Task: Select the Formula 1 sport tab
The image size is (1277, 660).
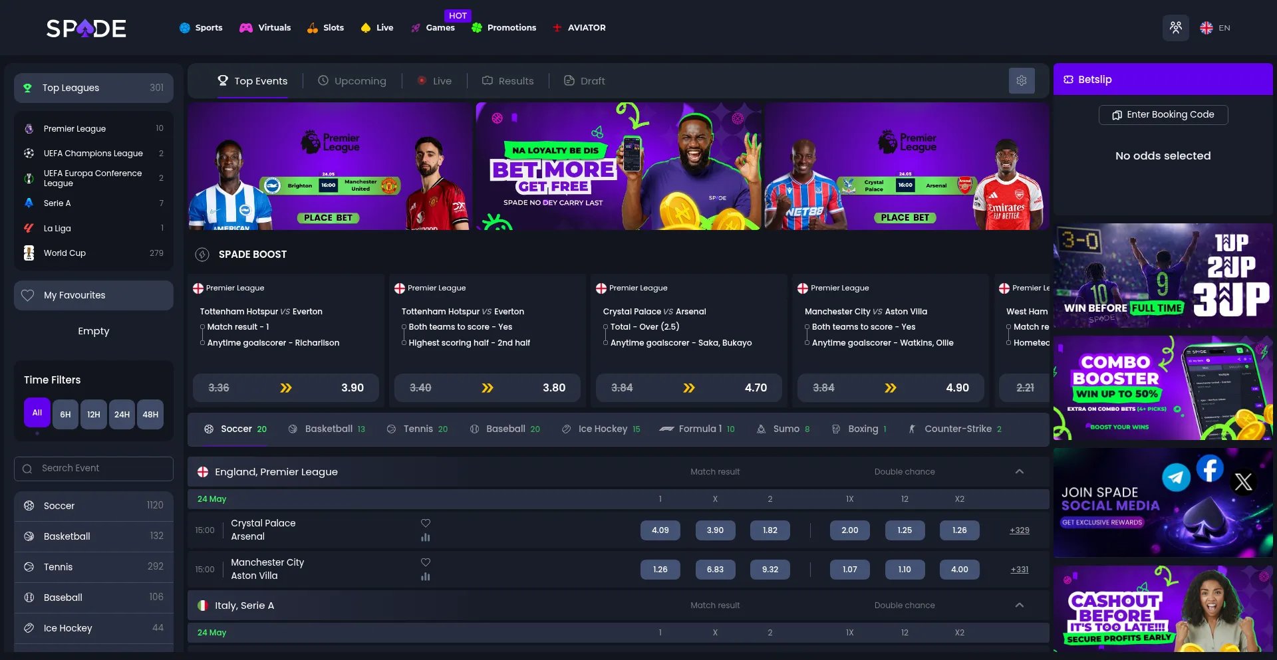Action: click(697, 429)
